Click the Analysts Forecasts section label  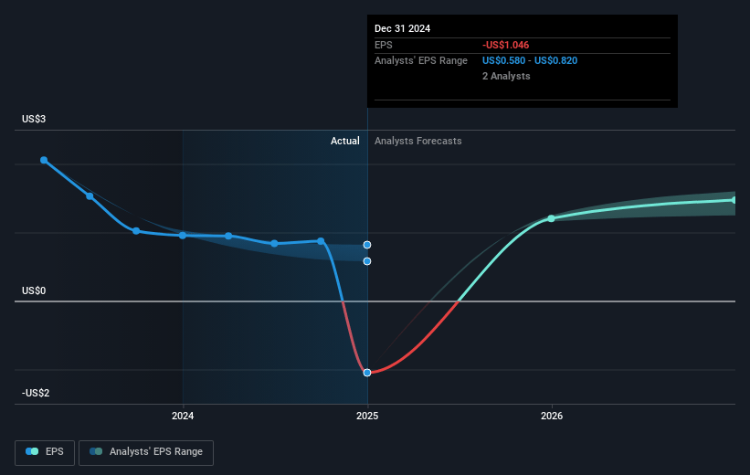[418, 141]
